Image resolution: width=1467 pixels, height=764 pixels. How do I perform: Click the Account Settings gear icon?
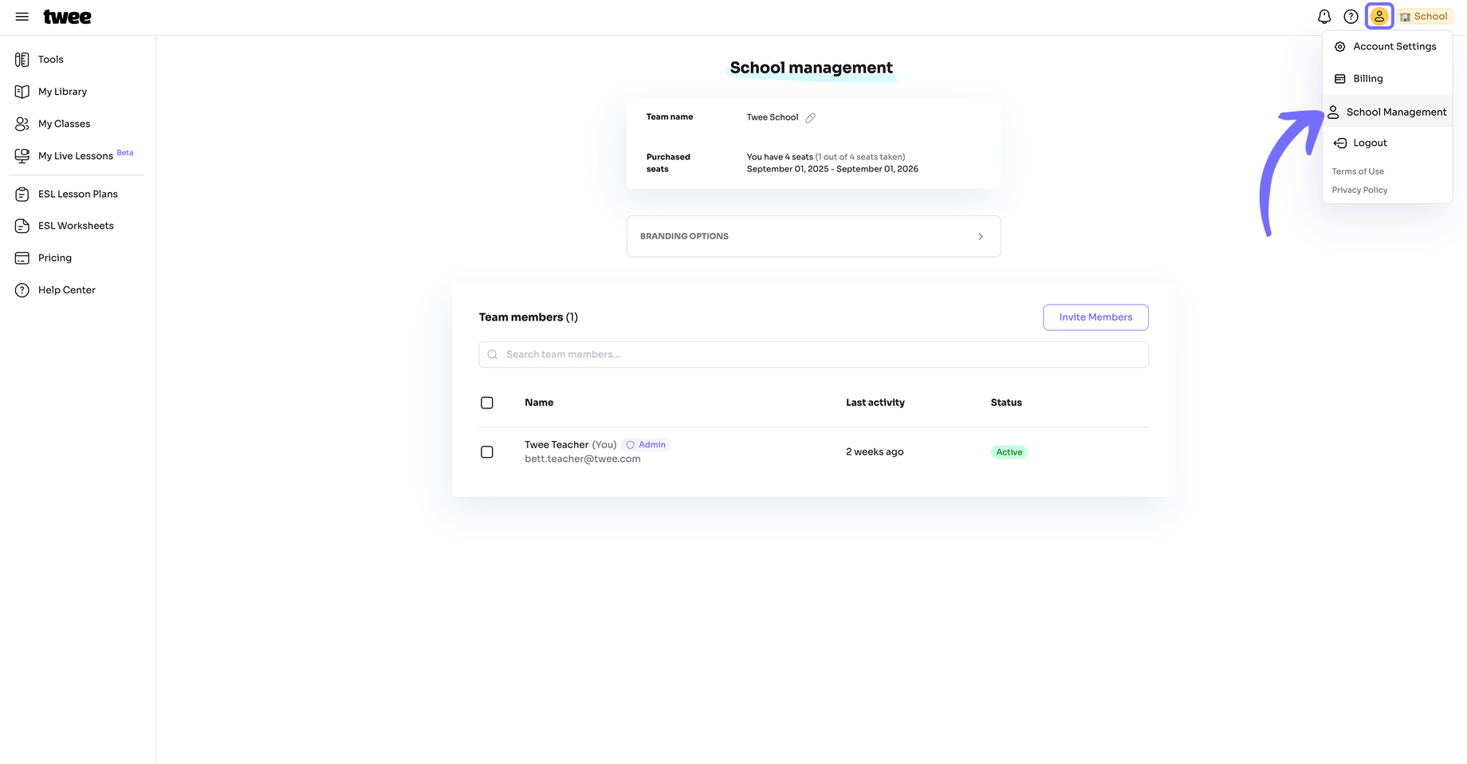tap(1340, 47)
